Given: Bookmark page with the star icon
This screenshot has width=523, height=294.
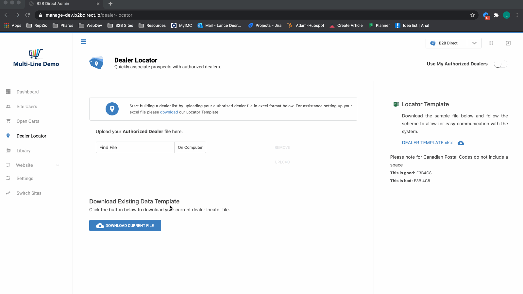Looking at the screenshot, I should pos(472,15).
